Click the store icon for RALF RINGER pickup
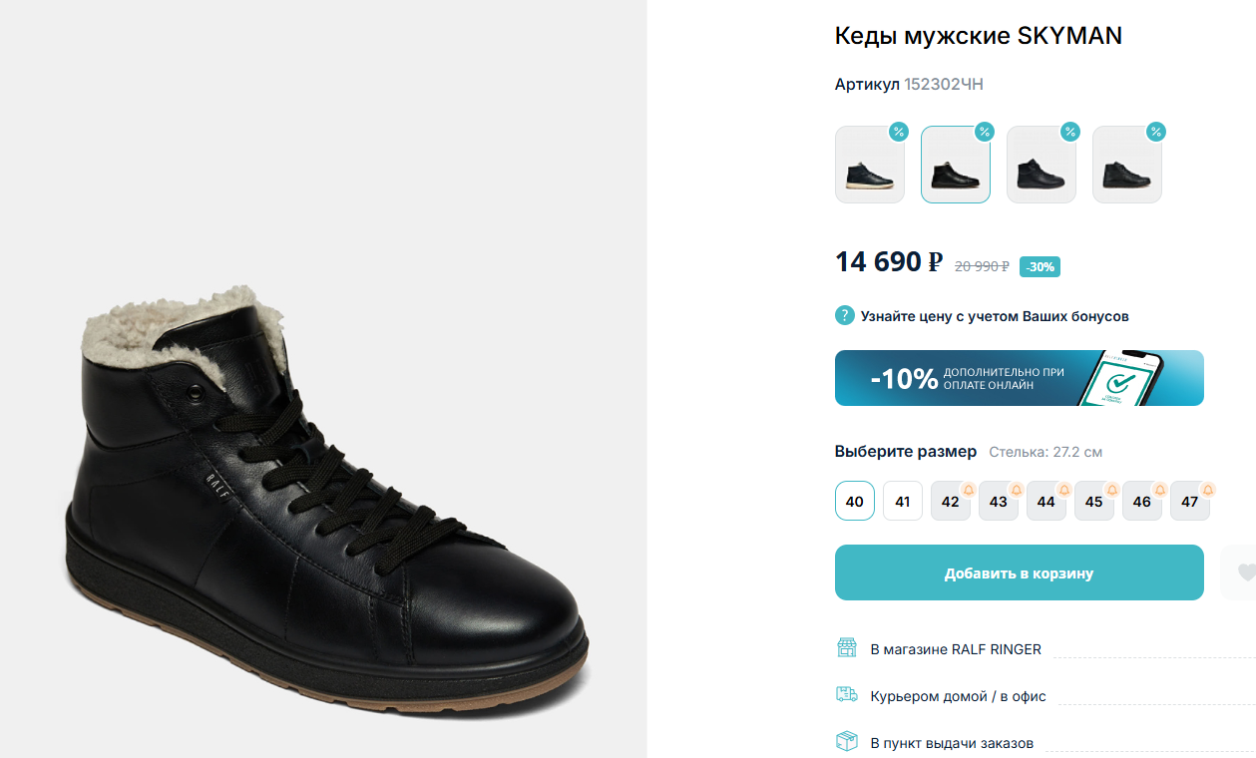The width and height of the screenshot is (1256, 758). coord(846,648)
